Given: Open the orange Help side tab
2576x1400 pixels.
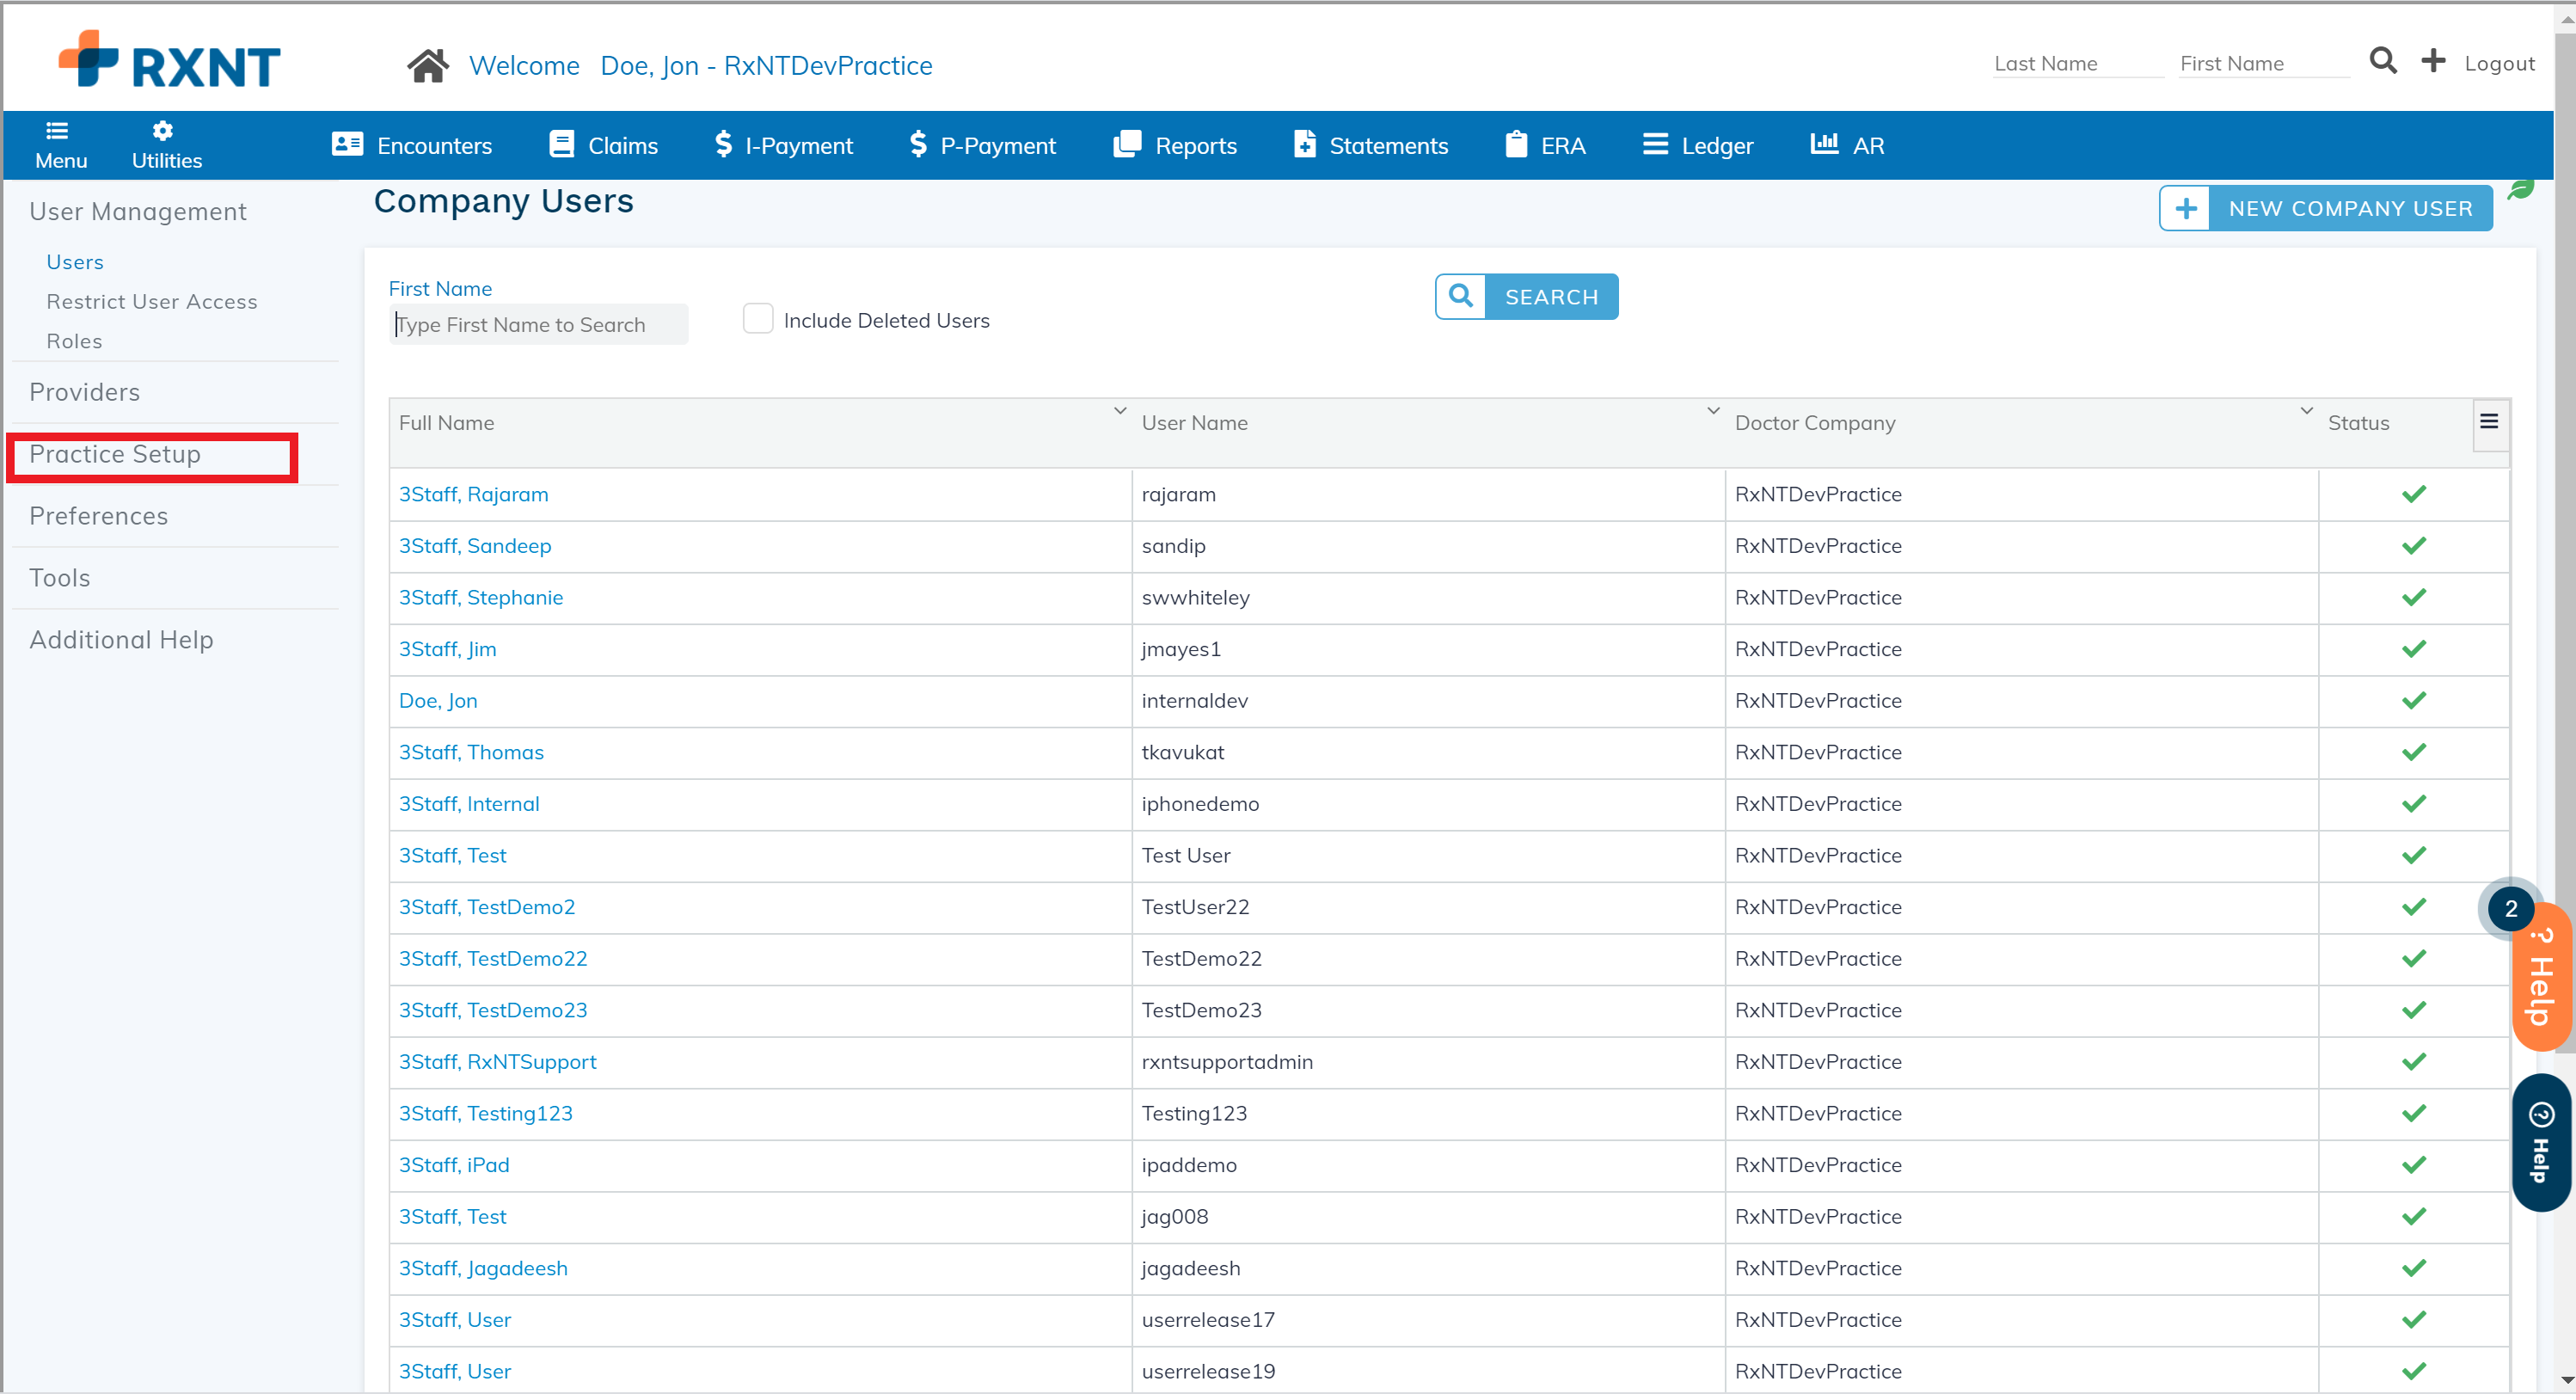Looking at the screenshot, I should [x=2541, y=979].
